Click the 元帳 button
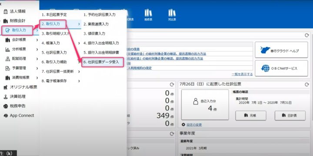The height and width of the screenshot is (156, 313). (251, 115)
